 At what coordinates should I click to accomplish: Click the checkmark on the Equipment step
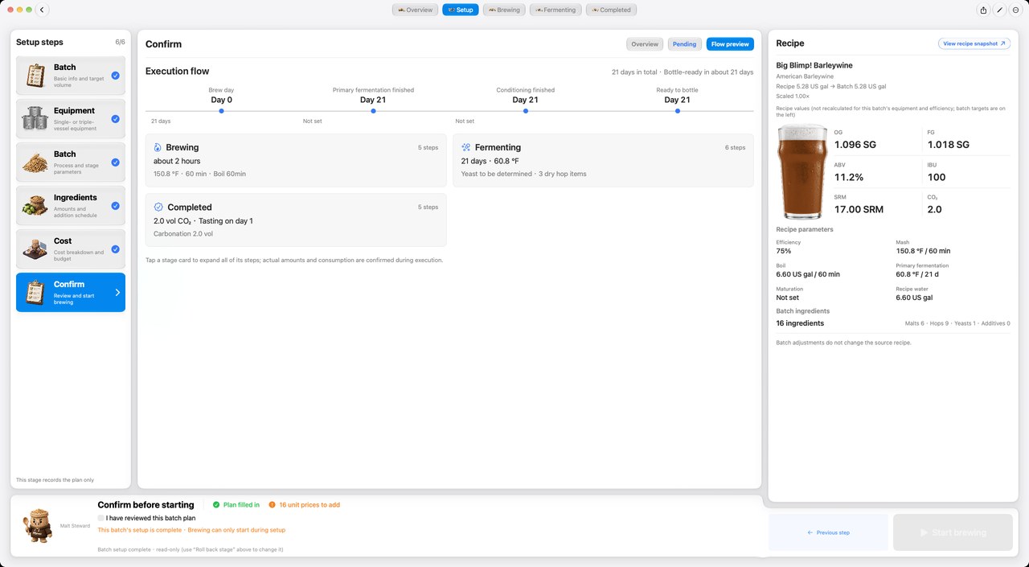pyautogui.click(x=116, y=119)
